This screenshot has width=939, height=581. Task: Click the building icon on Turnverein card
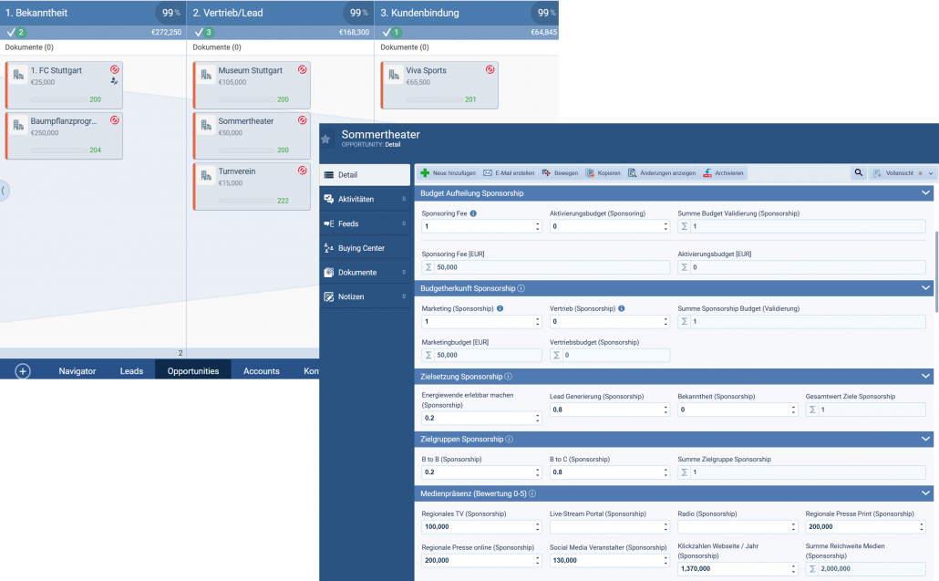point(206,175)
